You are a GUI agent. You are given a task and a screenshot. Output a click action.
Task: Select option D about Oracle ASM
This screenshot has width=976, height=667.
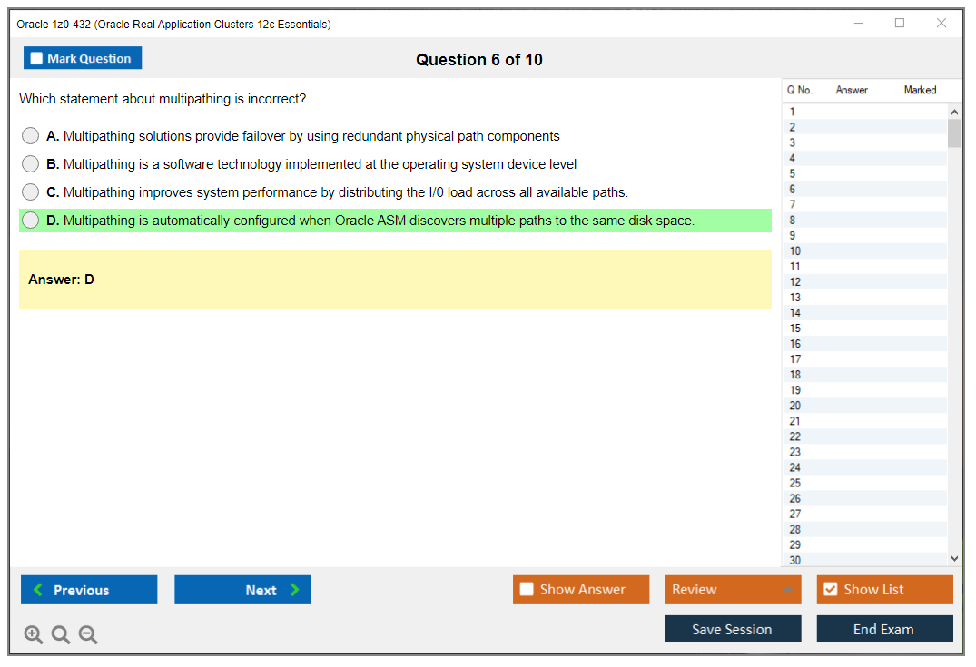pos(31,221)
